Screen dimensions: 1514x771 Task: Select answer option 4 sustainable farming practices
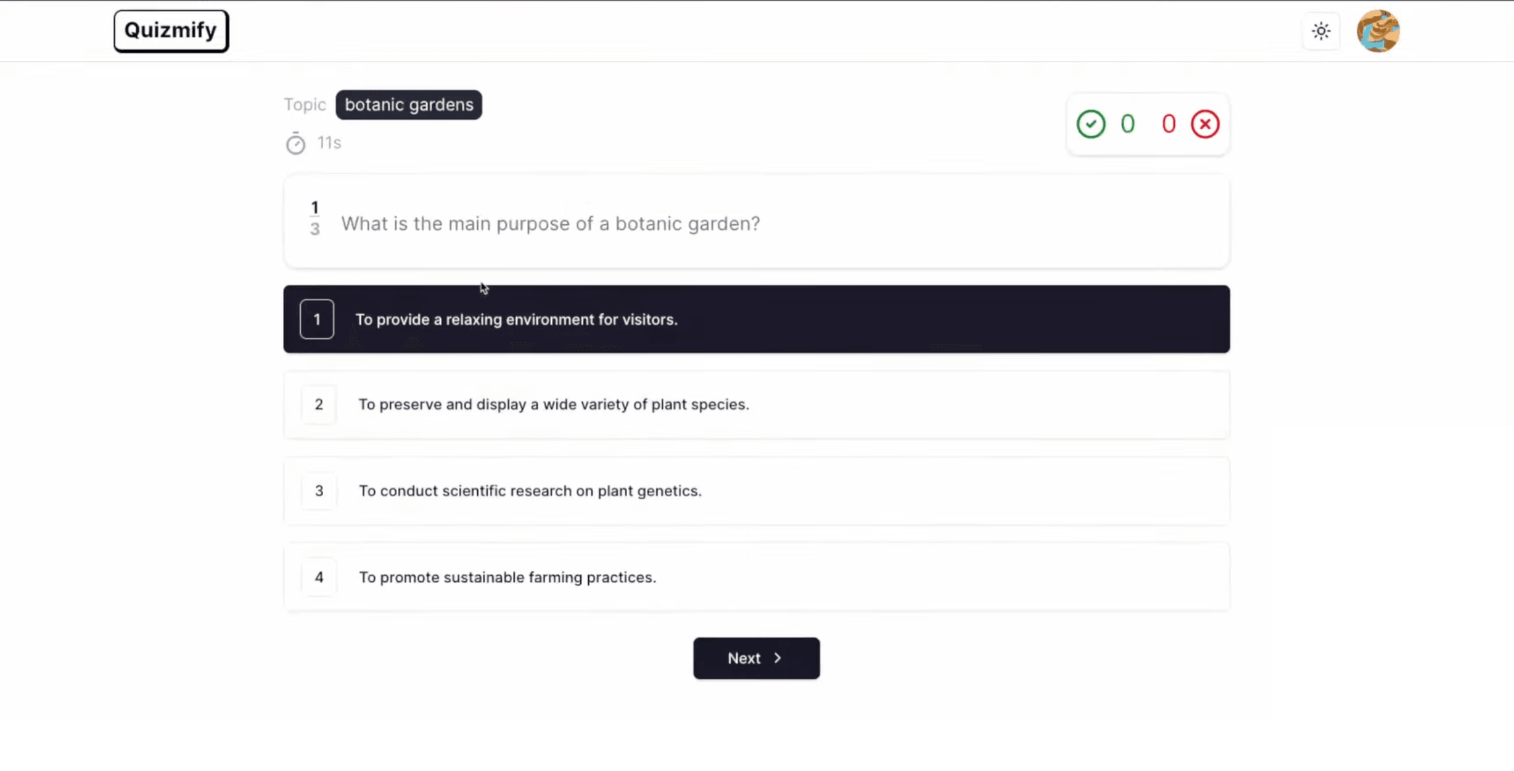757,577
